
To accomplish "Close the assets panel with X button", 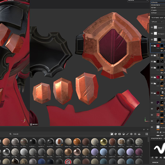I will pyautogui.click(x=148, y=129).
